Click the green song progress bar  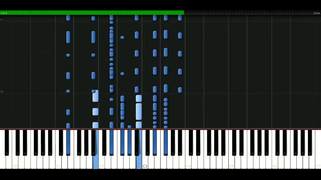point(92,13)
